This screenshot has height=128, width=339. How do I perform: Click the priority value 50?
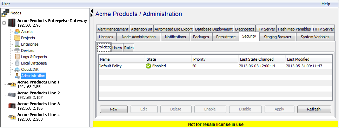[x=194, y=66]
